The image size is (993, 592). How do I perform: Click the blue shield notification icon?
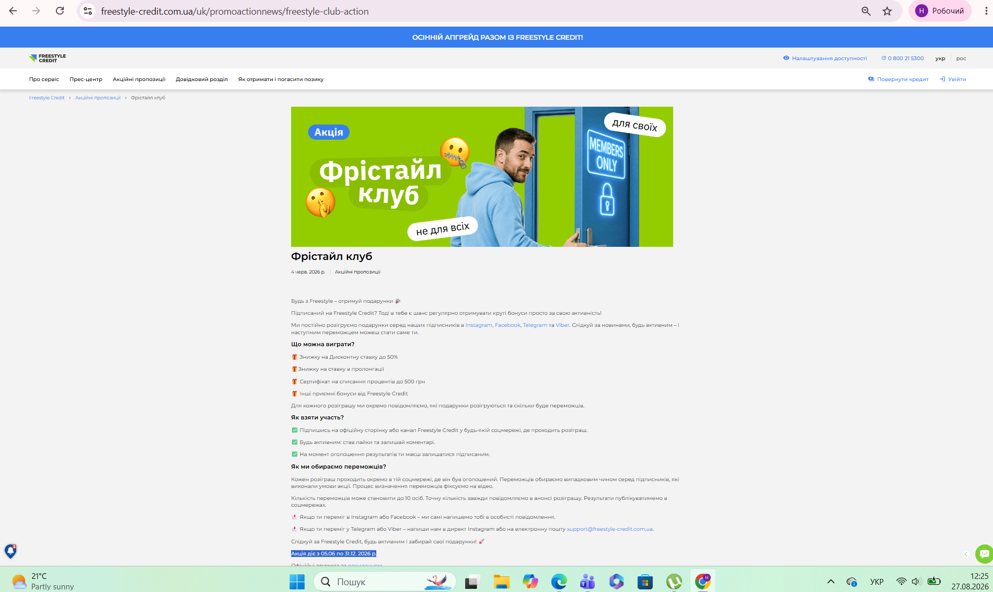click(10, 551)
